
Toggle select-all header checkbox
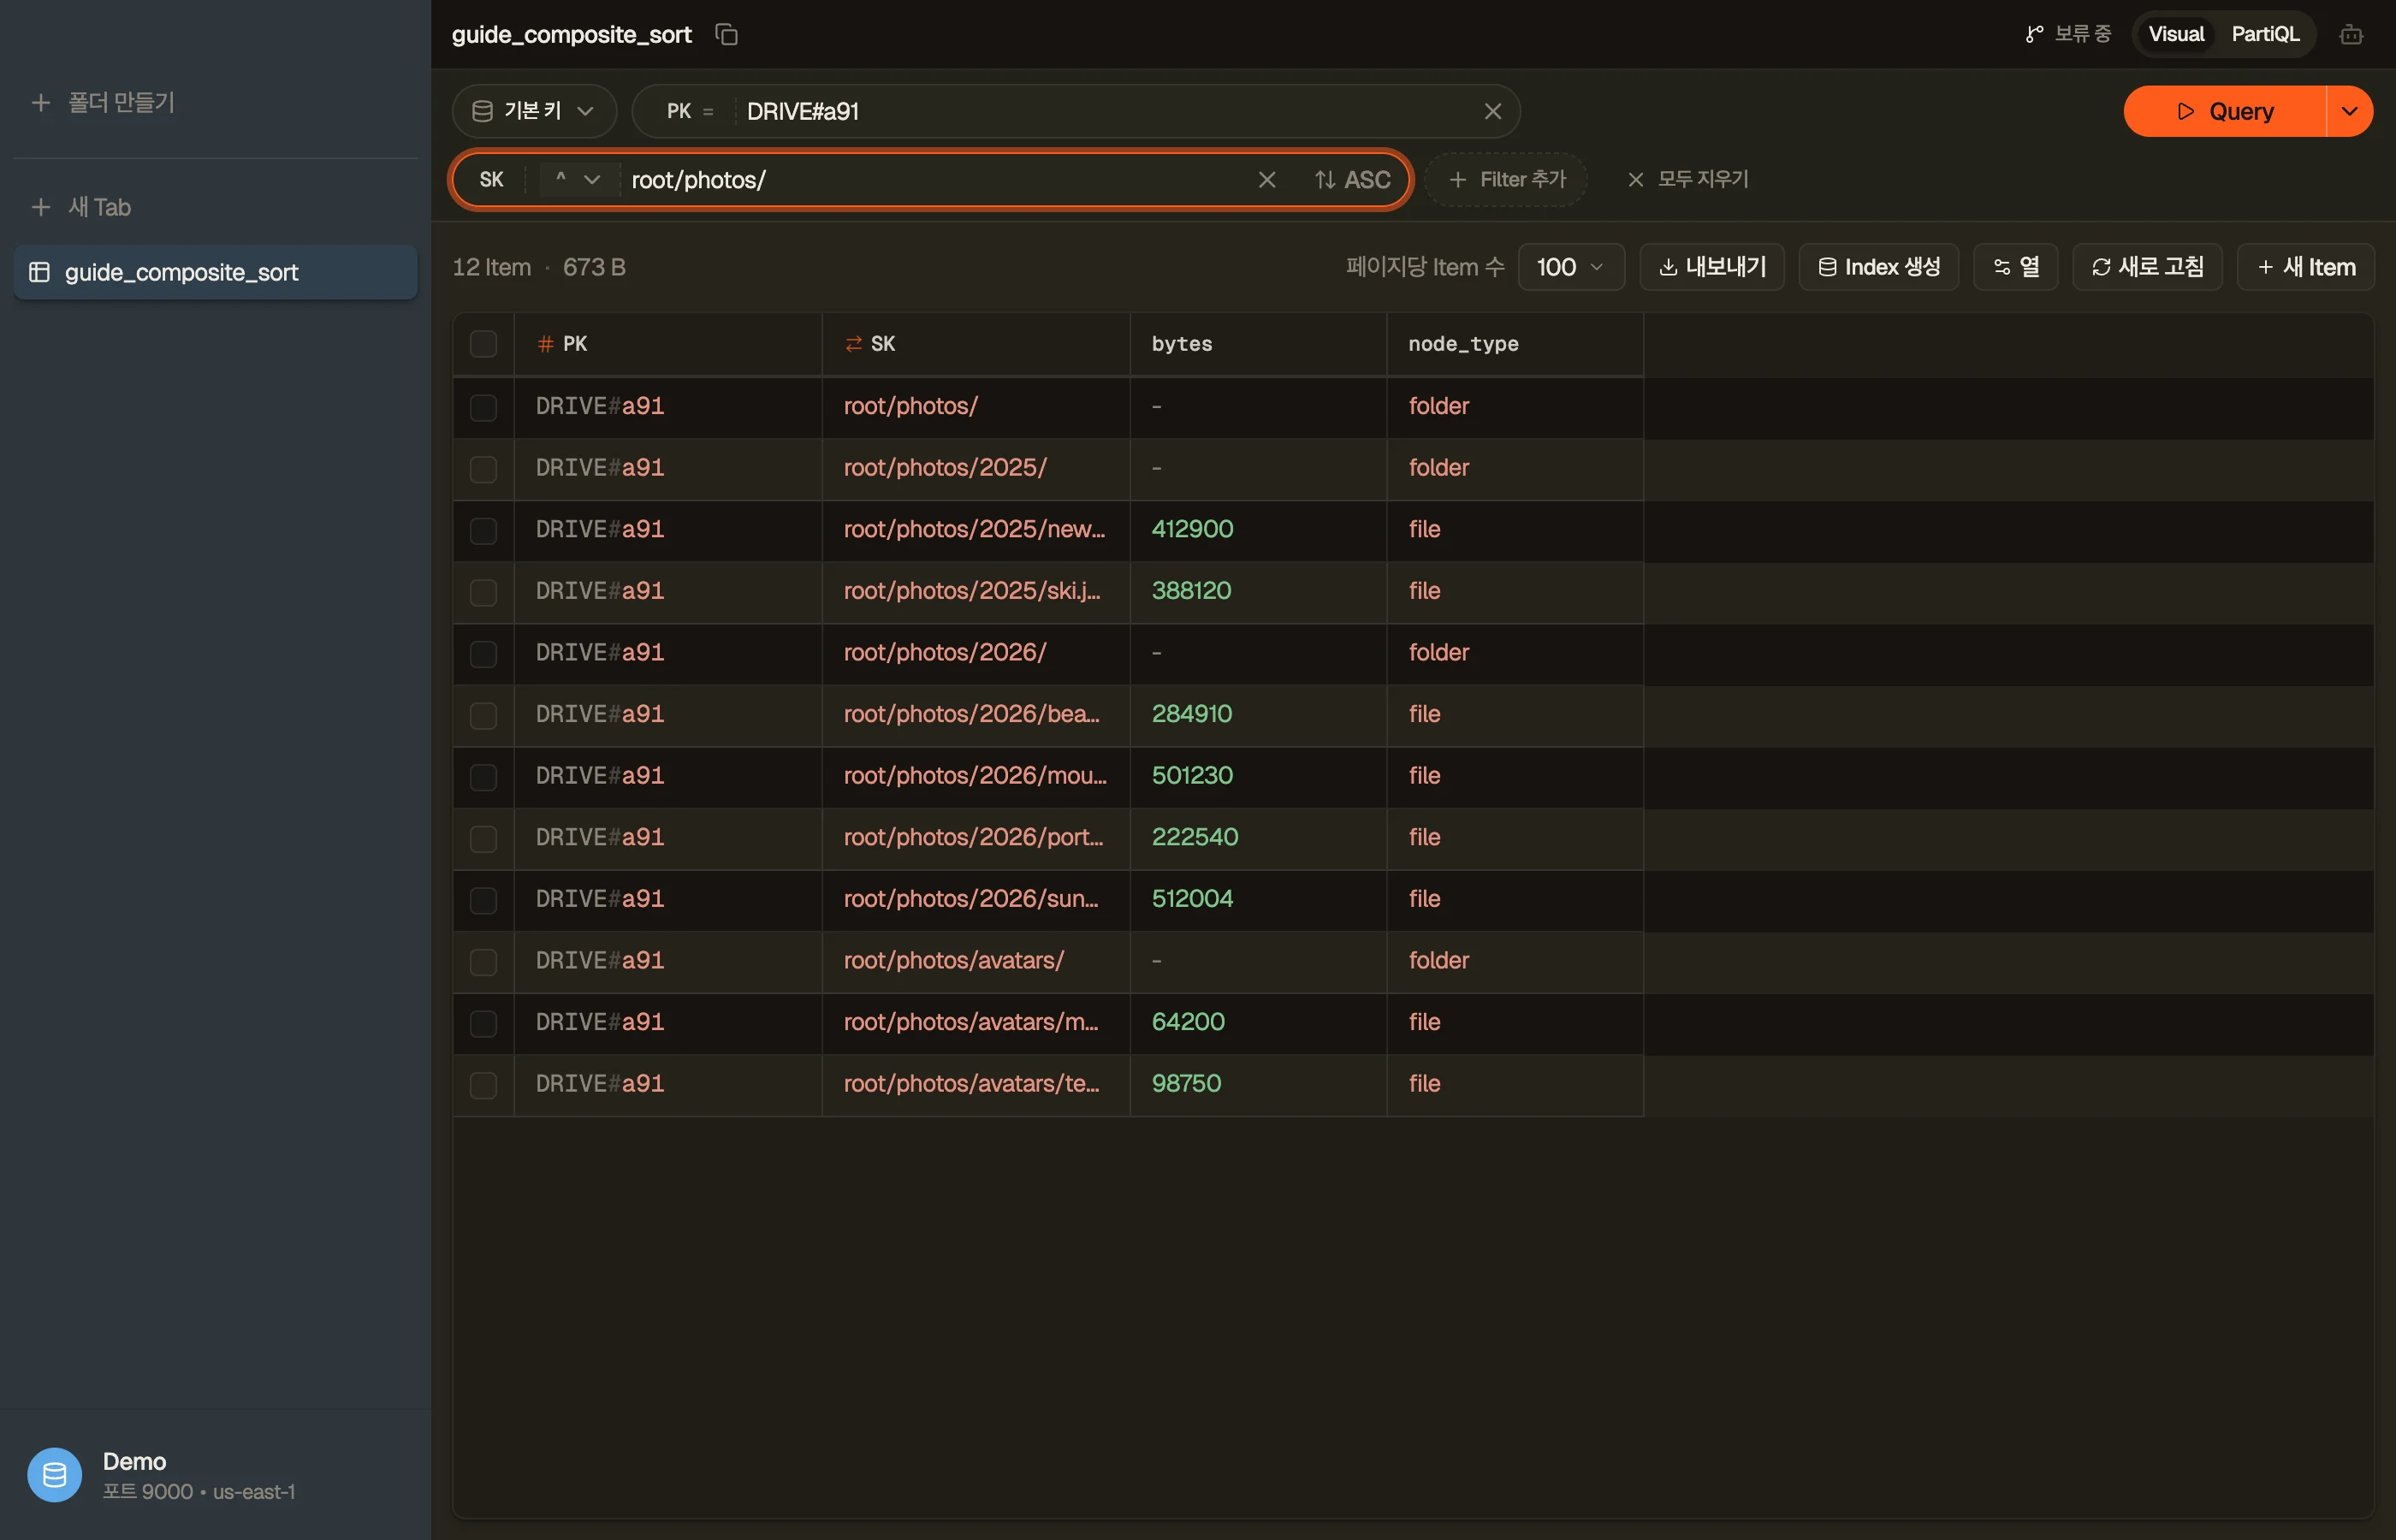[483, 344]
